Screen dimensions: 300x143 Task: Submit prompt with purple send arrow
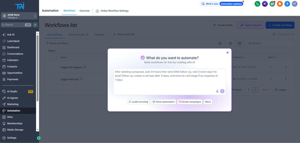222,91
